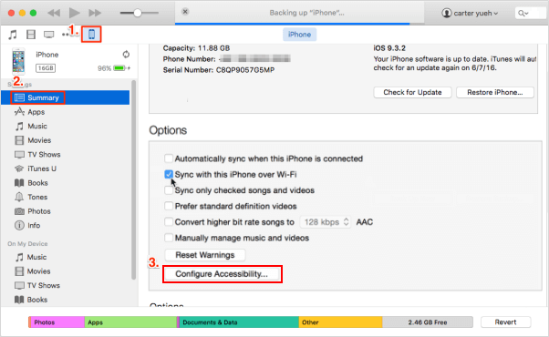Click the 16GB capacity badge
This screenshot has height=337, width=549.
click(x=46, y=67)
